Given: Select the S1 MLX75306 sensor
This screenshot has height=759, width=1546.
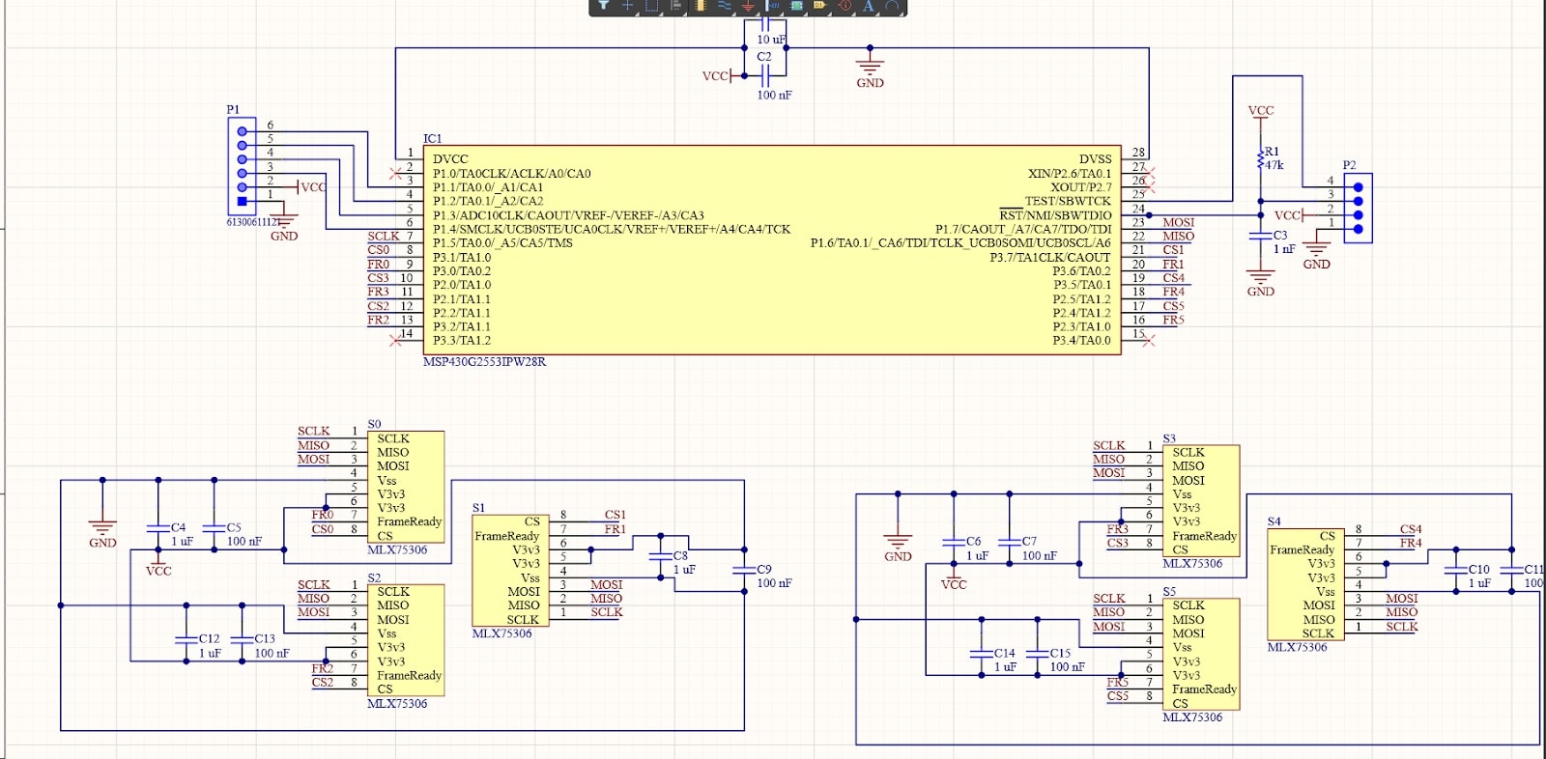Looking at the screenshot, I should point(510,571).
